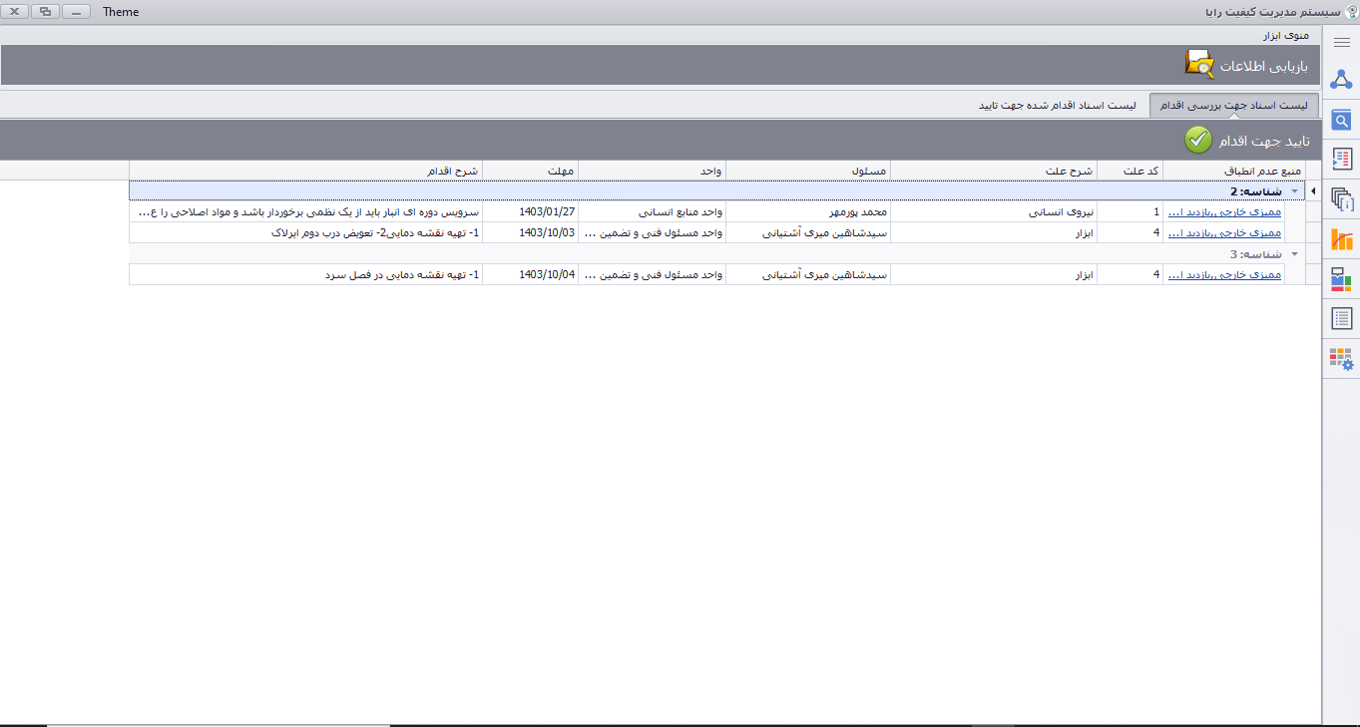Collapse the شناسه: 2 group
Viewport: 1360px width, 727px height.
click(x=1295, y=191)
